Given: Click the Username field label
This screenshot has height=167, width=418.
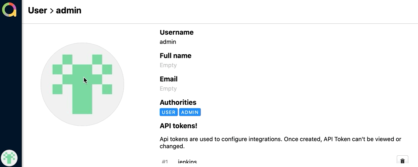Looking at the screenshot, I should [176, 32].
